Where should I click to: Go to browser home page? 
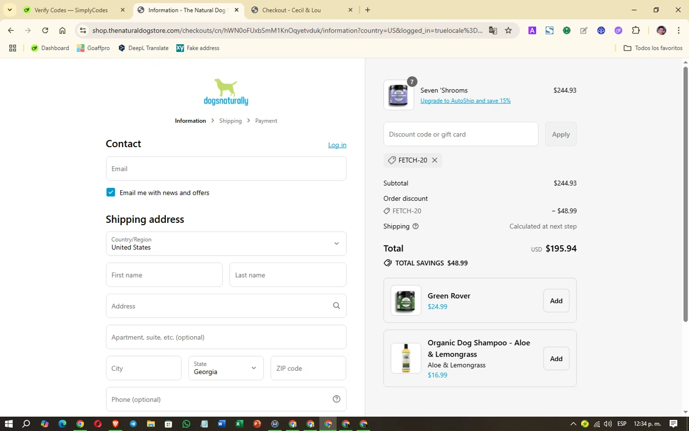[62, 30]
